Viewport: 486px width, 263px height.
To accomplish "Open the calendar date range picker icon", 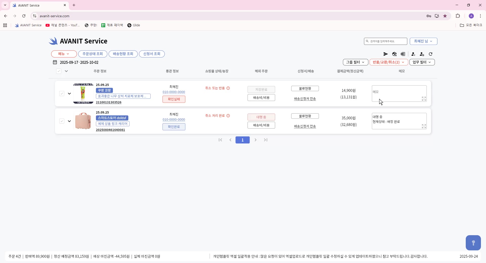I will tap(55, 62).
